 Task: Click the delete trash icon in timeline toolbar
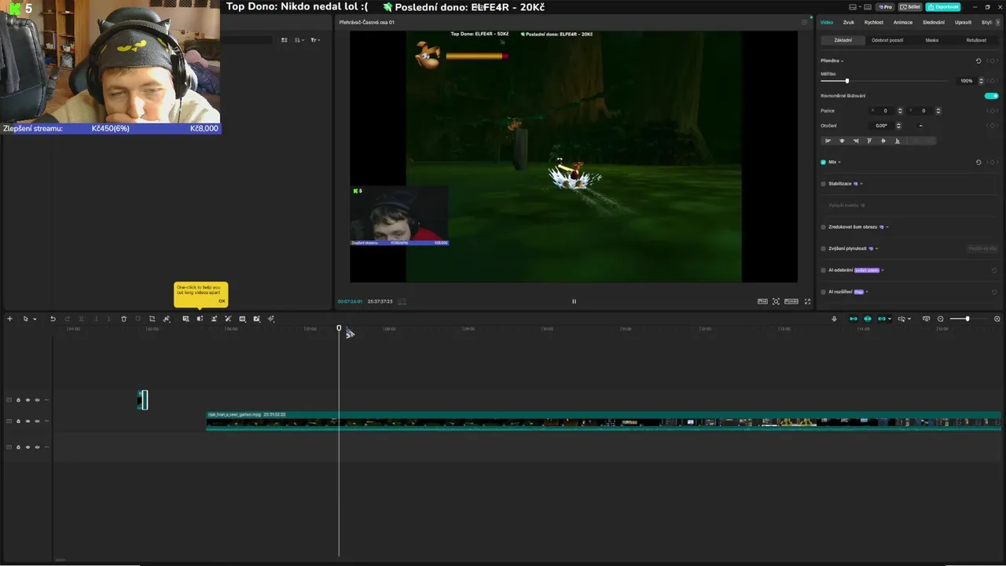pos(123,319)
